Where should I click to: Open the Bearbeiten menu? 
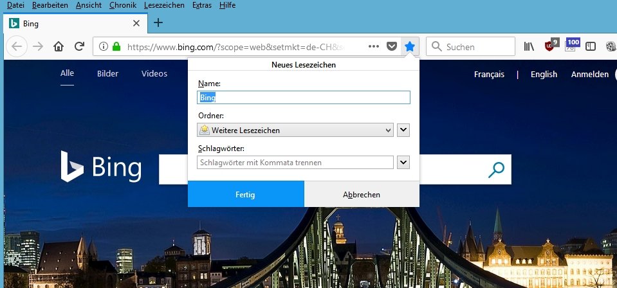pyautogui.click(x=50, y=5)
